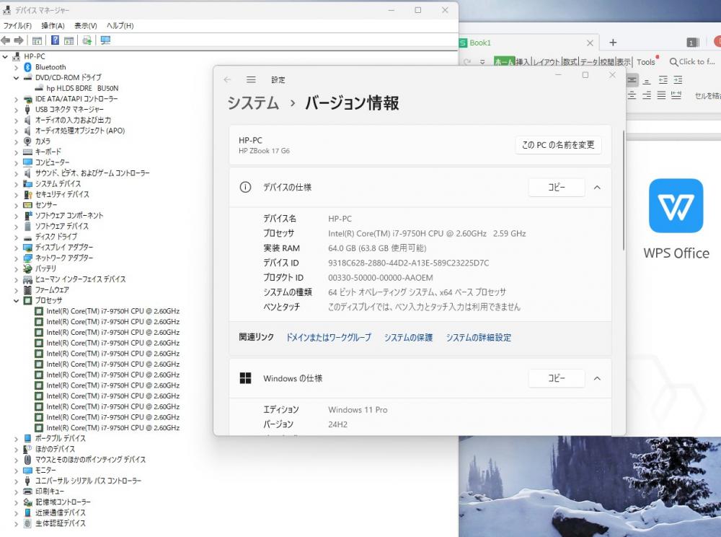Click the Book1 tab in WPS
Image resolution: width=721 pixels, height=537 pixels.
point(528,43)
